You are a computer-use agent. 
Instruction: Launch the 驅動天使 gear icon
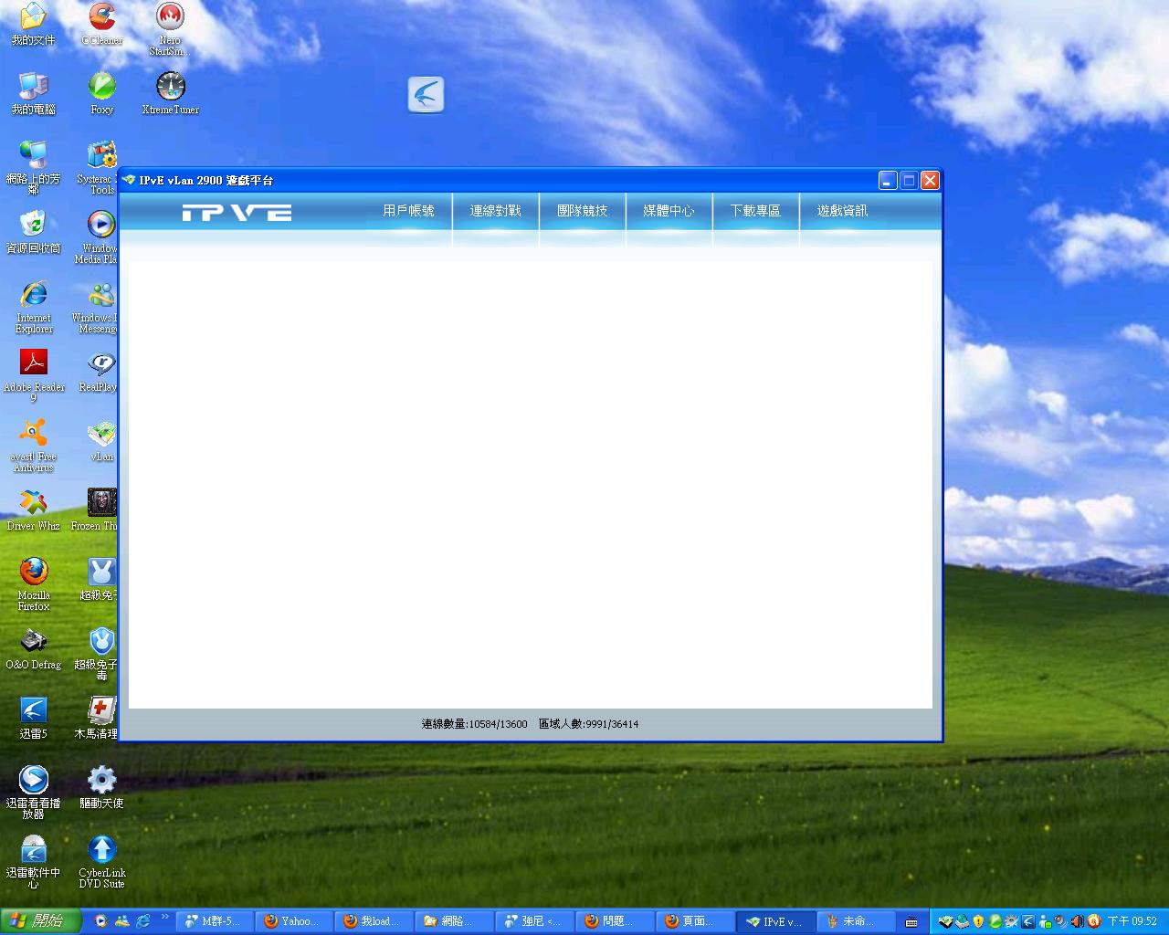[x=101, y=787]
